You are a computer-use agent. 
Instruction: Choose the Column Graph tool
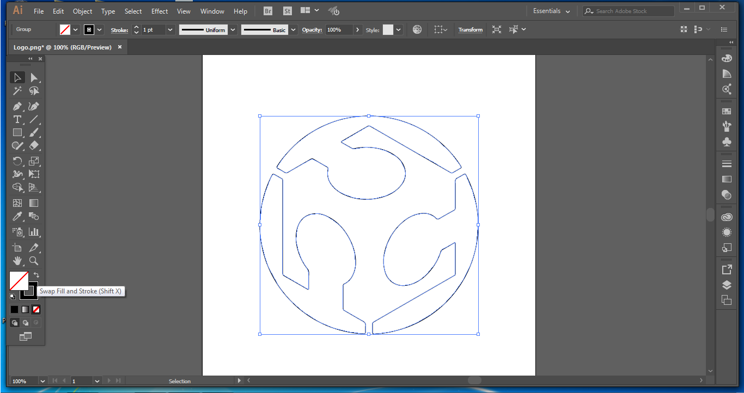click(34, 232)
